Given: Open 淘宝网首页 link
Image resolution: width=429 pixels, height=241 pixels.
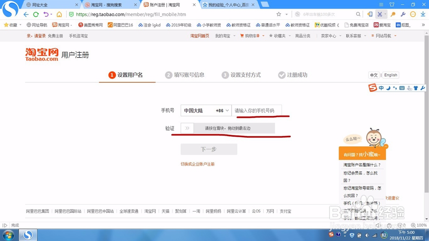Looking at the screenshot, I should pos(200,36).
